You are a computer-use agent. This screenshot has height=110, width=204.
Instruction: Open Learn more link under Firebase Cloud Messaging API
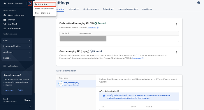pyautogui.click(x=93, y=27)
